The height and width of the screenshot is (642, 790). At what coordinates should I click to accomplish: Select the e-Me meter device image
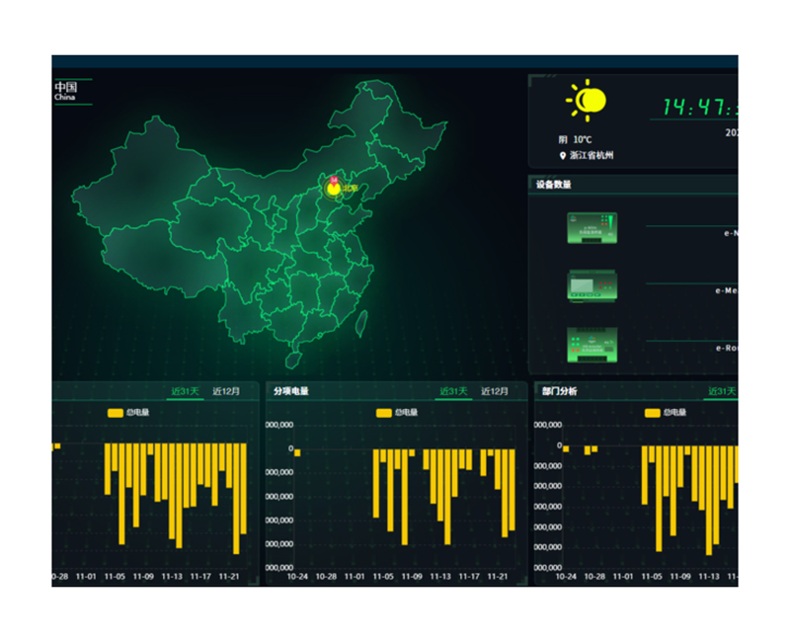[x=592, y=286]
